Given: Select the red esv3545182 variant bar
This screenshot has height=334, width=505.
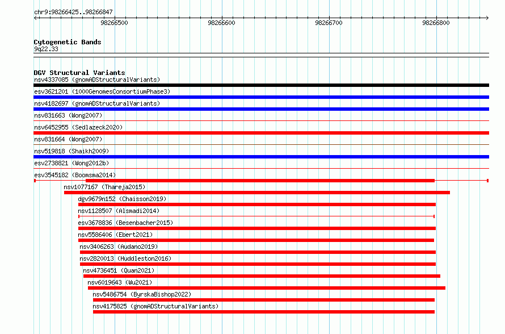Looking at the screenshot, I should 260,181.
